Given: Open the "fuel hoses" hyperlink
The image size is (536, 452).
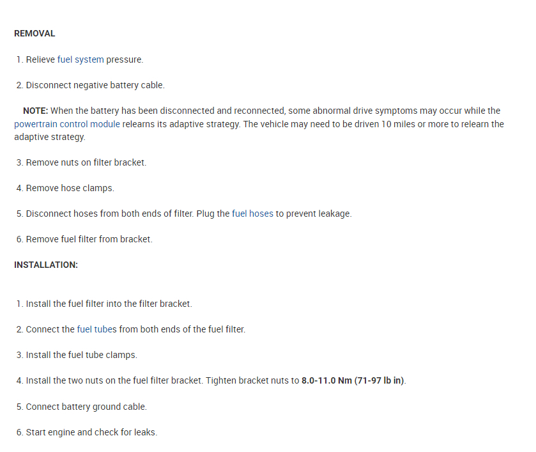Looking at the screenshot, I should (x=252, y=214).
